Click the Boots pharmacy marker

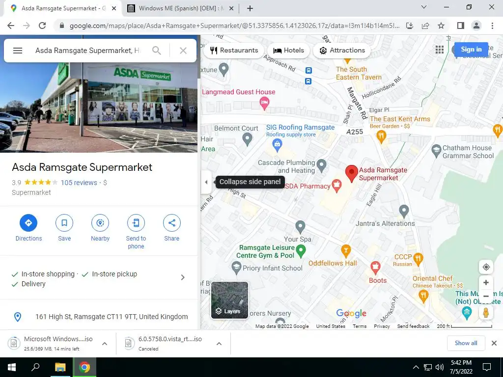(x=375, y=268)
